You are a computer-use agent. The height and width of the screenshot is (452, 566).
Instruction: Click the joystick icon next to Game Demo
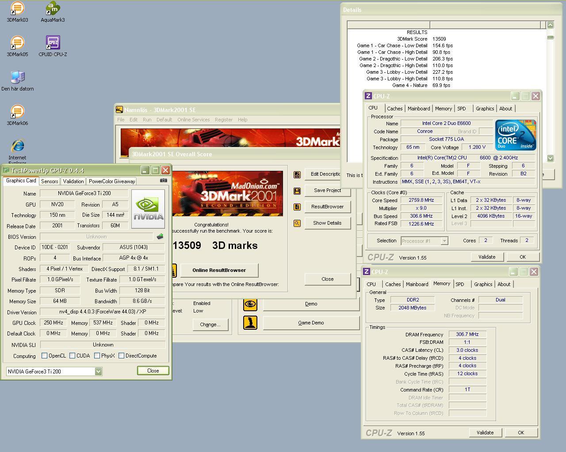[x=250, y=323]
